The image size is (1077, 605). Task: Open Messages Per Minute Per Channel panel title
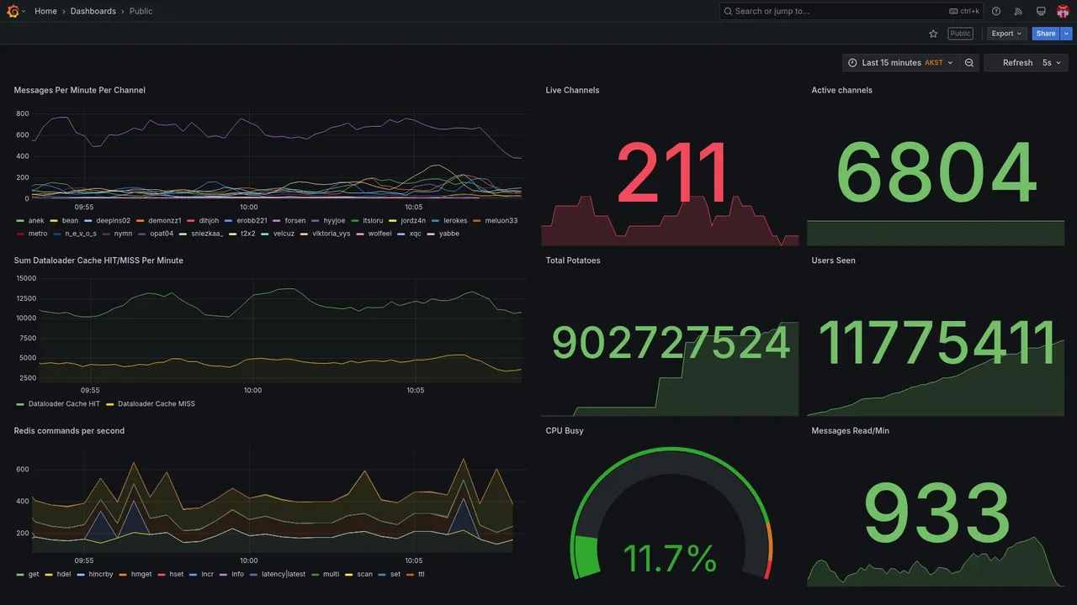coord(79,90)
